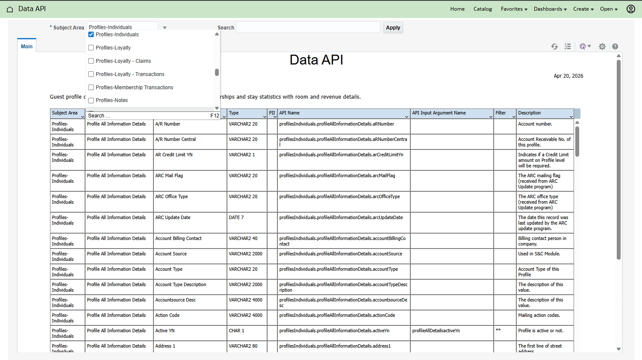Click the A/R Number Central cell
This screenshot has height=360, width=642.
coord(190,142)
